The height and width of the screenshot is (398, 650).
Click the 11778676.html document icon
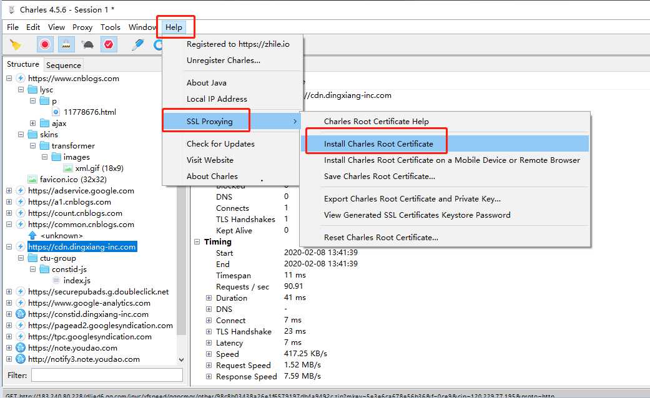coord(56,112)
